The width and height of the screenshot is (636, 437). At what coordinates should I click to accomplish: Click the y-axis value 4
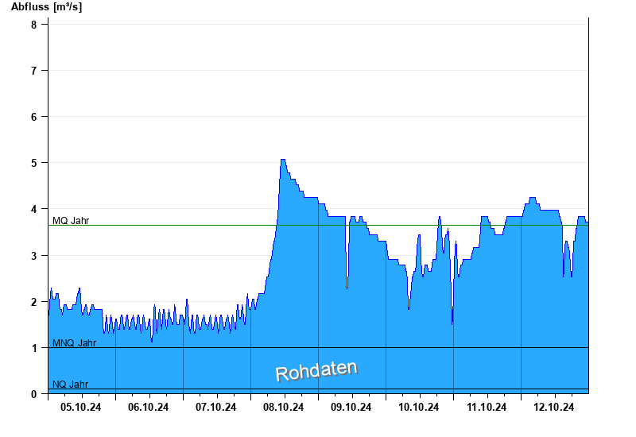pyautogui.click(x=33, y=209)
